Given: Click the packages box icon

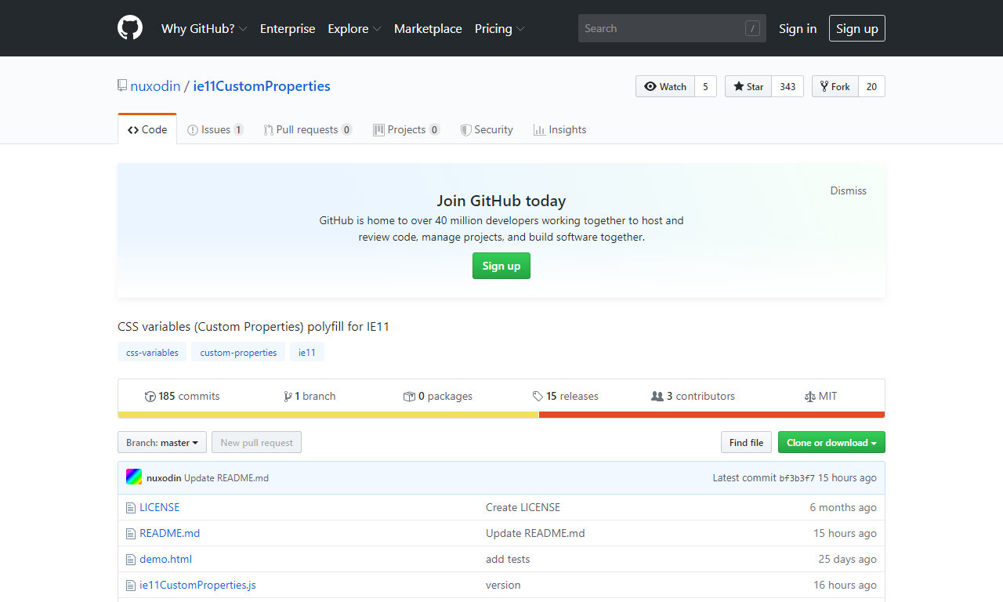Looking at the screenshot, I should pyautogui.click(x=409, y=397).
